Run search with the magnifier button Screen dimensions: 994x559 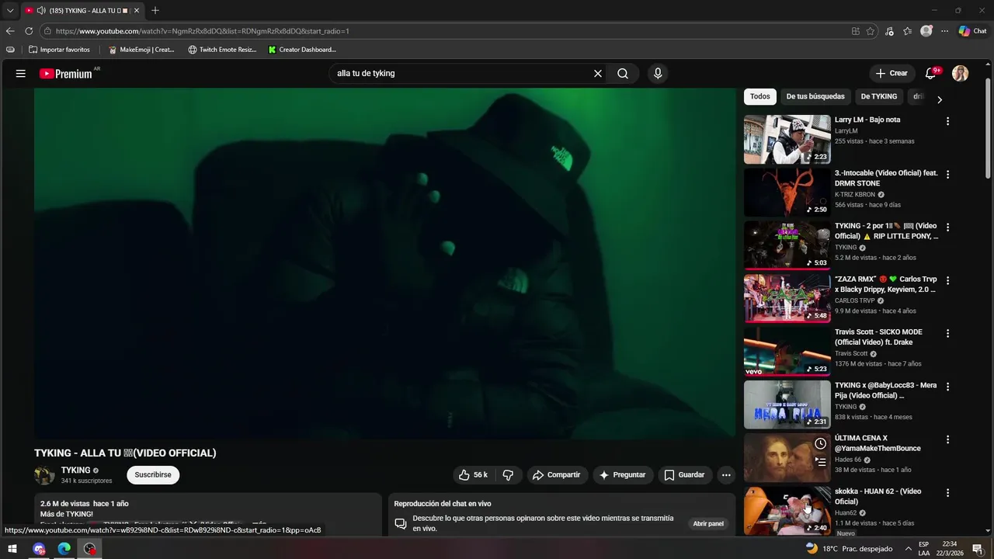click(623, 73)
